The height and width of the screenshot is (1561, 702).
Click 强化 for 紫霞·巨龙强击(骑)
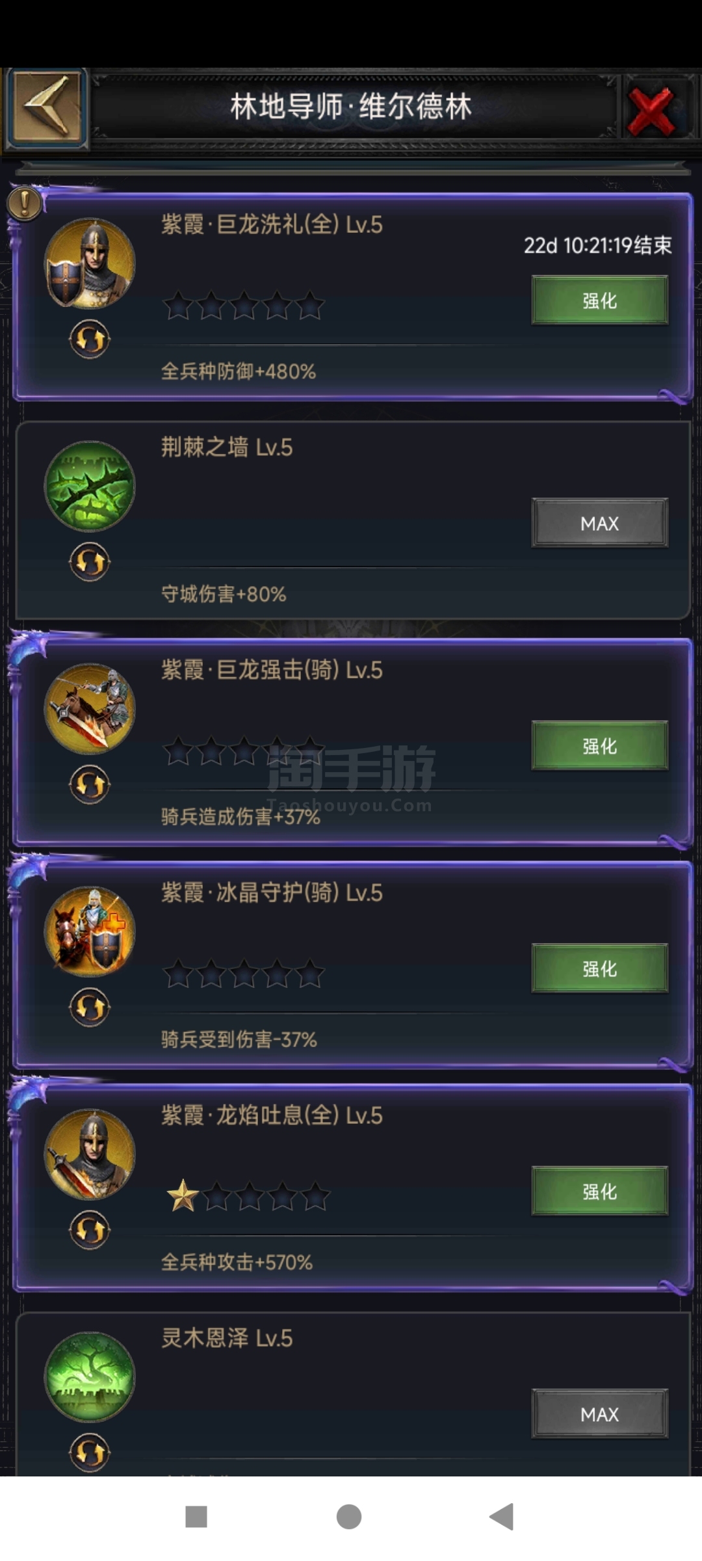point(600,745)
